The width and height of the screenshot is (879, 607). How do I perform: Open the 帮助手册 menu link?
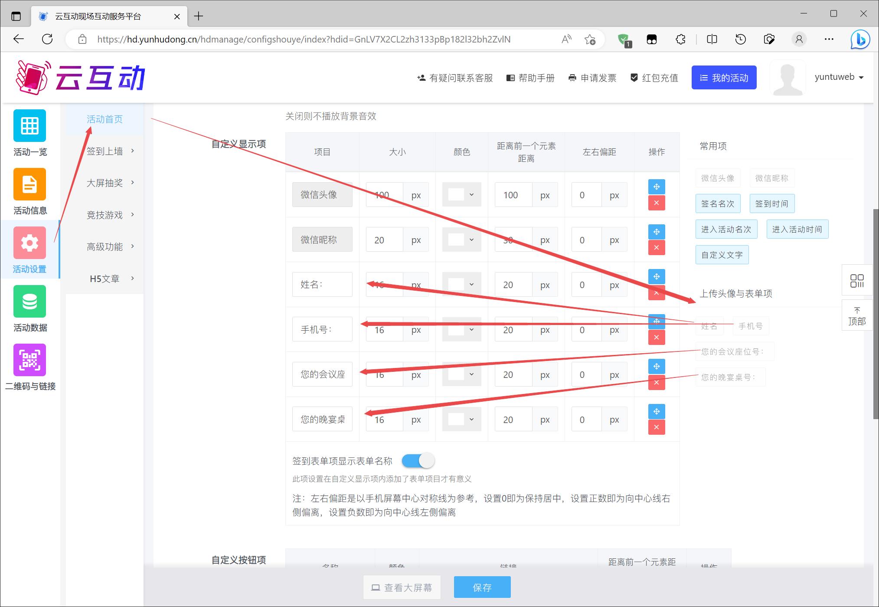point(531,78)
